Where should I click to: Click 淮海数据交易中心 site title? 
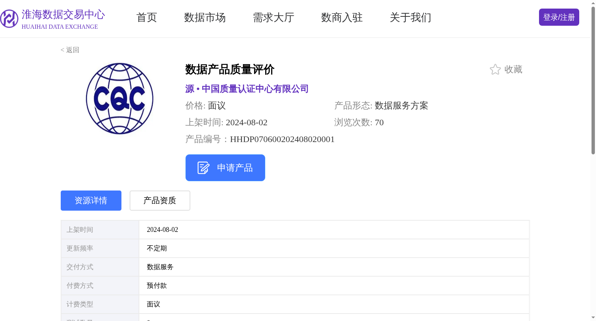pos(63,15)
